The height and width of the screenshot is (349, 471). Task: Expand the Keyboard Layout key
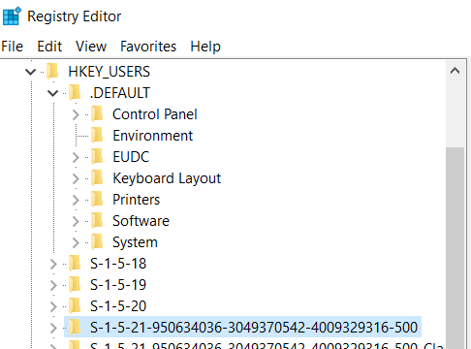[76, 178]
